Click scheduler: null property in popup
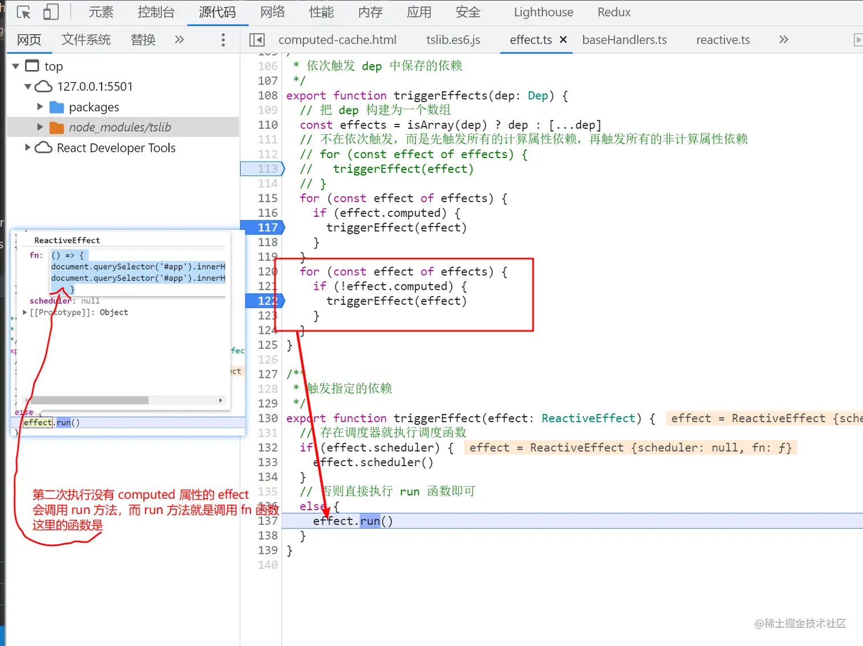Viewport: 863px width, 646px height. click(x=64, y=301)
